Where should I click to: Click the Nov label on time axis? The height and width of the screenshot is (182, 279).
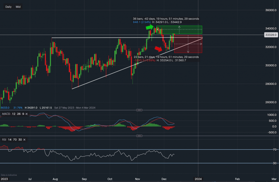coord(137,178)
